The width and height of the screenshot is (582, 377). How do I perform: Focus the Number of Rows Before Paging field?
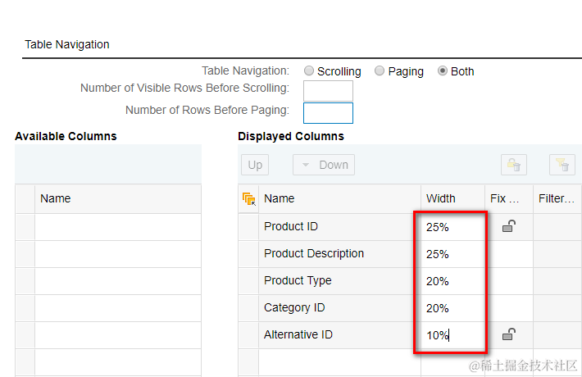328,112
